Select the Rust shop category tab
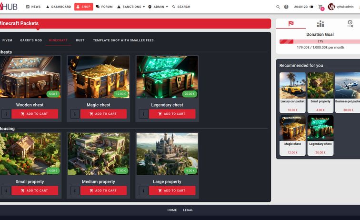This screenshot has height=220, width=360. pos(80,40)
